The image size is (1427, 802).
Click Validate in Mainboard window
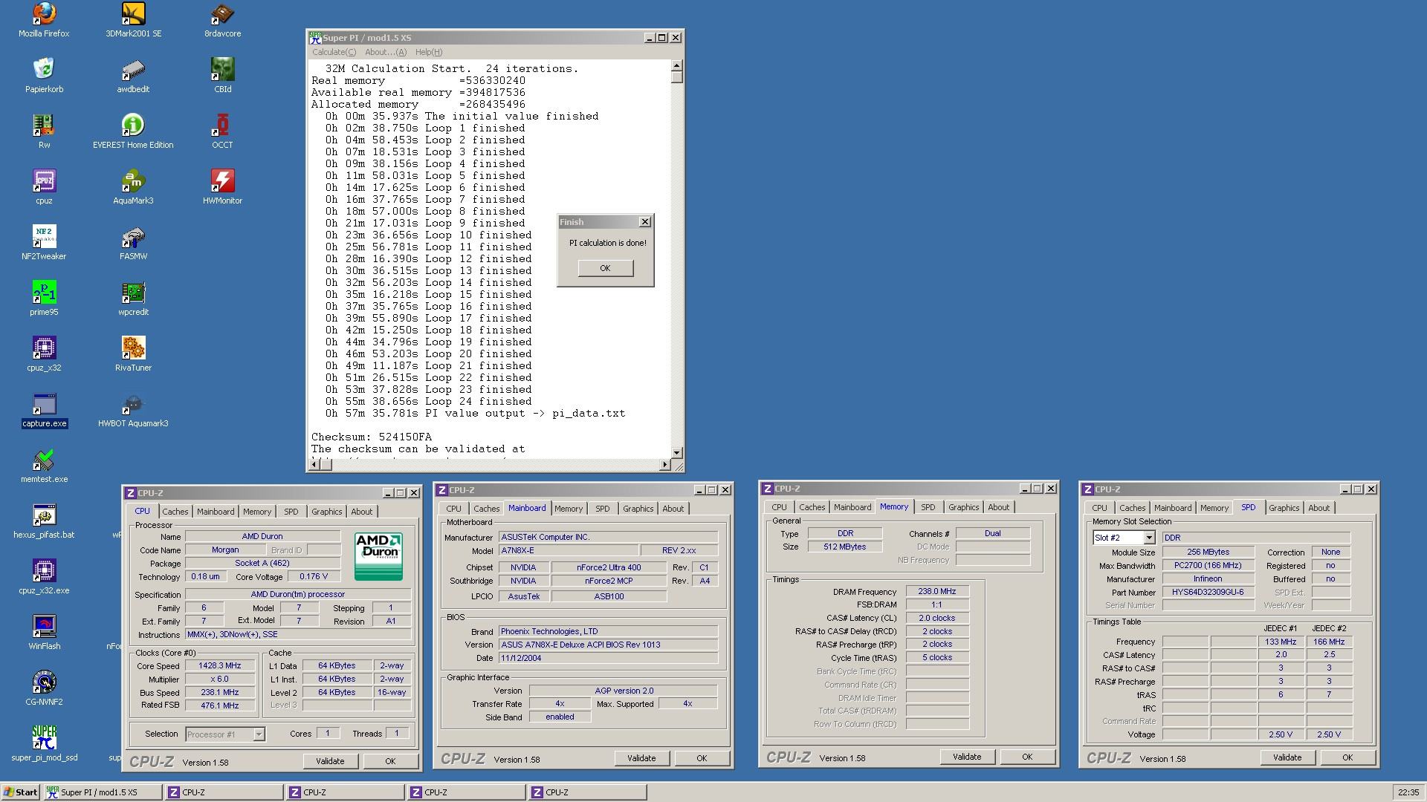641,758
